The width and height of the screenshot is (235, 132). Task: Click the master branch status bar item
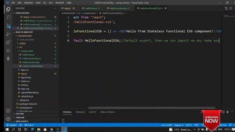click(x=12, y=125)
